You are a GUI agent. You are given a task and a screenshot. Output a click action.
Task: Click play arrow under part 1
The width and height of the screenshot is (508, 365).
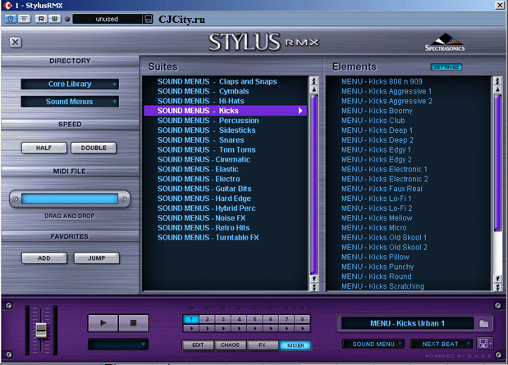coord(191,328)
